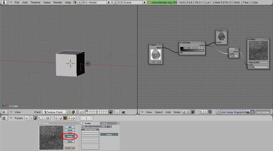Switch to Shading context buttons
The height and width of the screenshot is (151, 273).
[x=35, y=118]
